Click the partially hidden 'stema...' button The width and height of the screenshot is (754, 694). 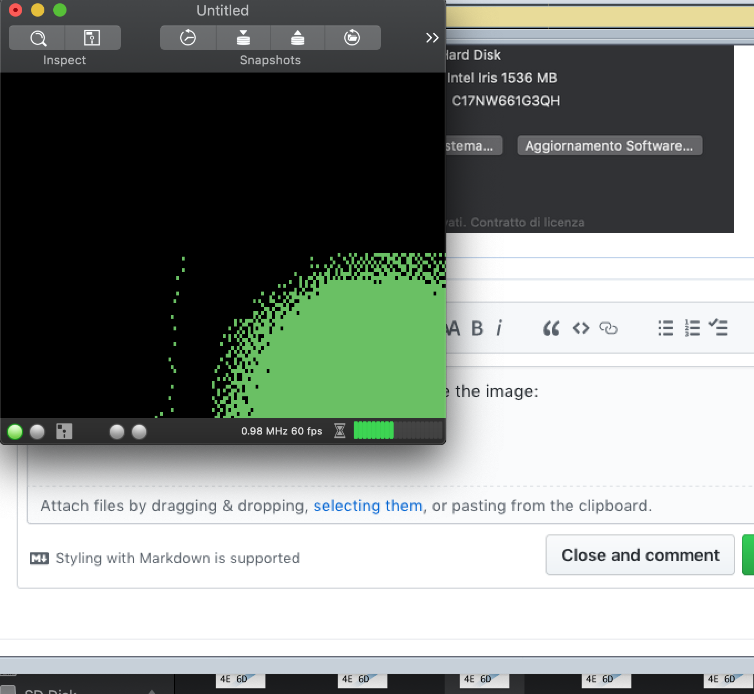(x=474, y=146)
